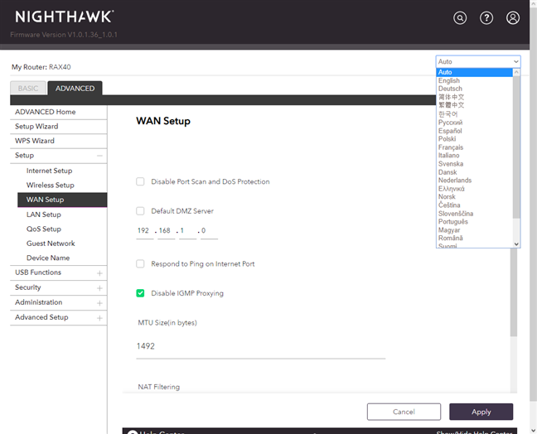Click DMZ IP first octet field 192
The image size is (537, 434).
pos(145,231)
